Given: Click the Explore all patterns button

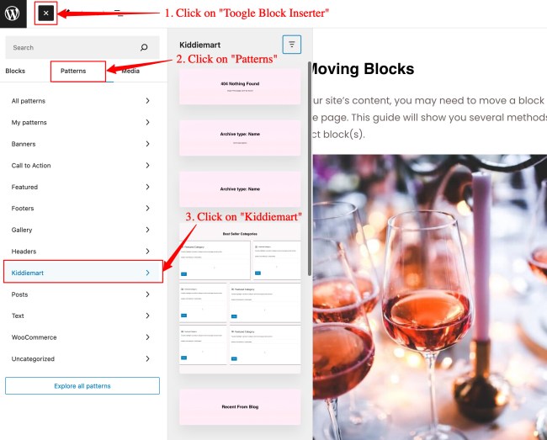Looking at the screenshot, I should click(x=82, y=386).
